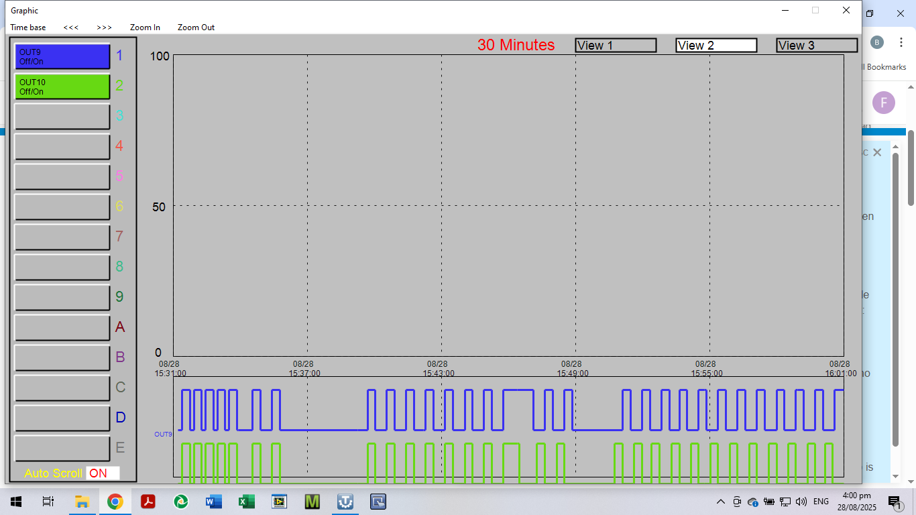Viewport: 916px width, 515px height.
Task: Click the speaker volume tray icon
Action: coord(801,502)
